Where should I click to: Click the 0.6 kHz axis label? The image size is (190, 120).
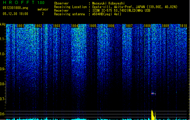tap(2, 114)
